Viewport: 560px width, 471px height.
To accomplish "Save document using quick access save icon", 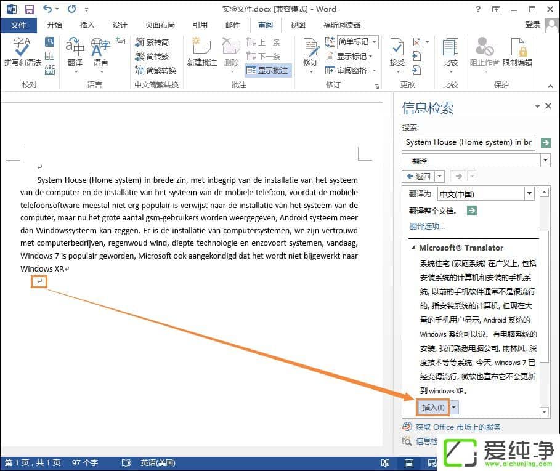I will coord(29,9).
